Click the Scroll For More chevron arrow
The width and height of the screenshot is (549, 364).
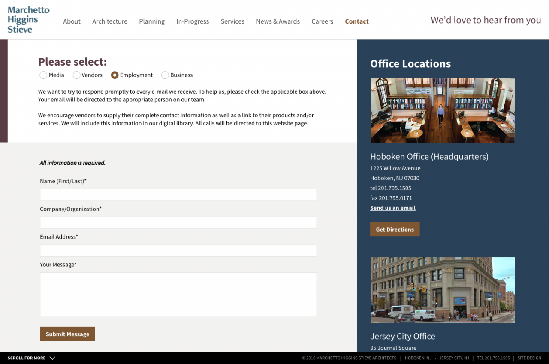(52, 358)
